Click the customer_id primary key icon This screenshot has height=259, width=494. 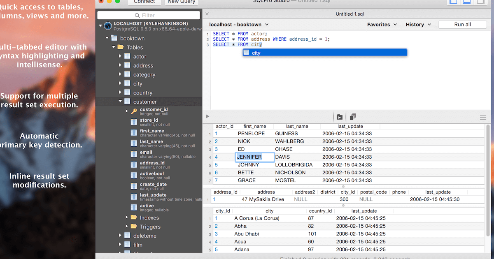point(134,111)
